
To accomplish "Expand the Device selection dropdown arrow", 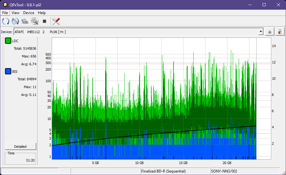I will click(x=261, y=32).
